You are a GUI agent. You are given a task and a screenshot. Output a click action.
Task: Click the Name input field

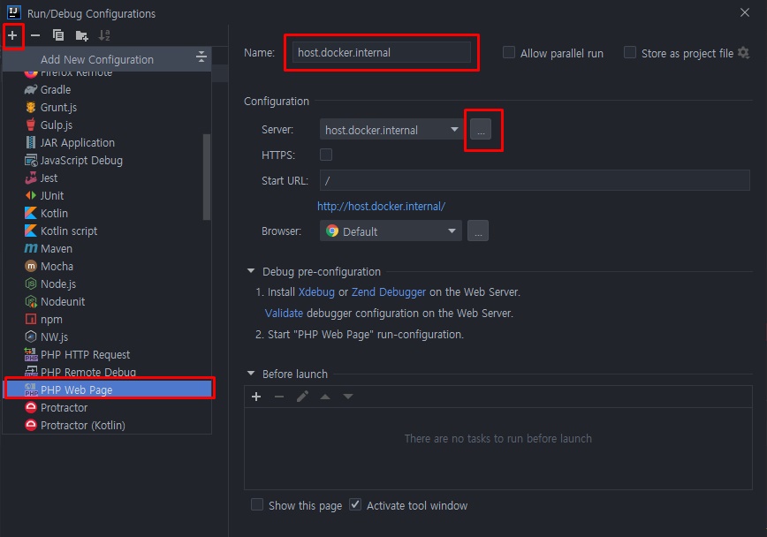point(382,52)
